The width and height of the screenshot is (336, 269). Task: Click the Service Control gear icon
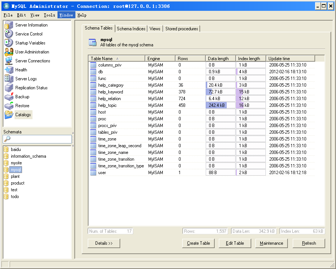[9, 34]
